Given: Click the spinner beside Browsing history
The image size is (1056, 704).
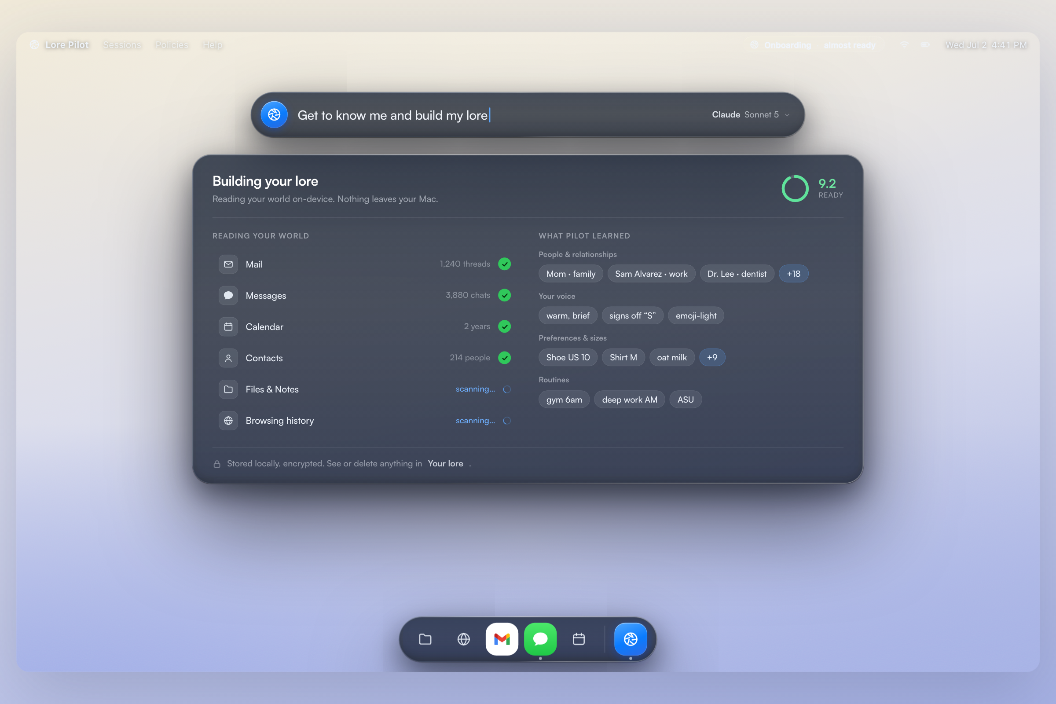Looking at the screenshot, I should click(x=507, y=421).
